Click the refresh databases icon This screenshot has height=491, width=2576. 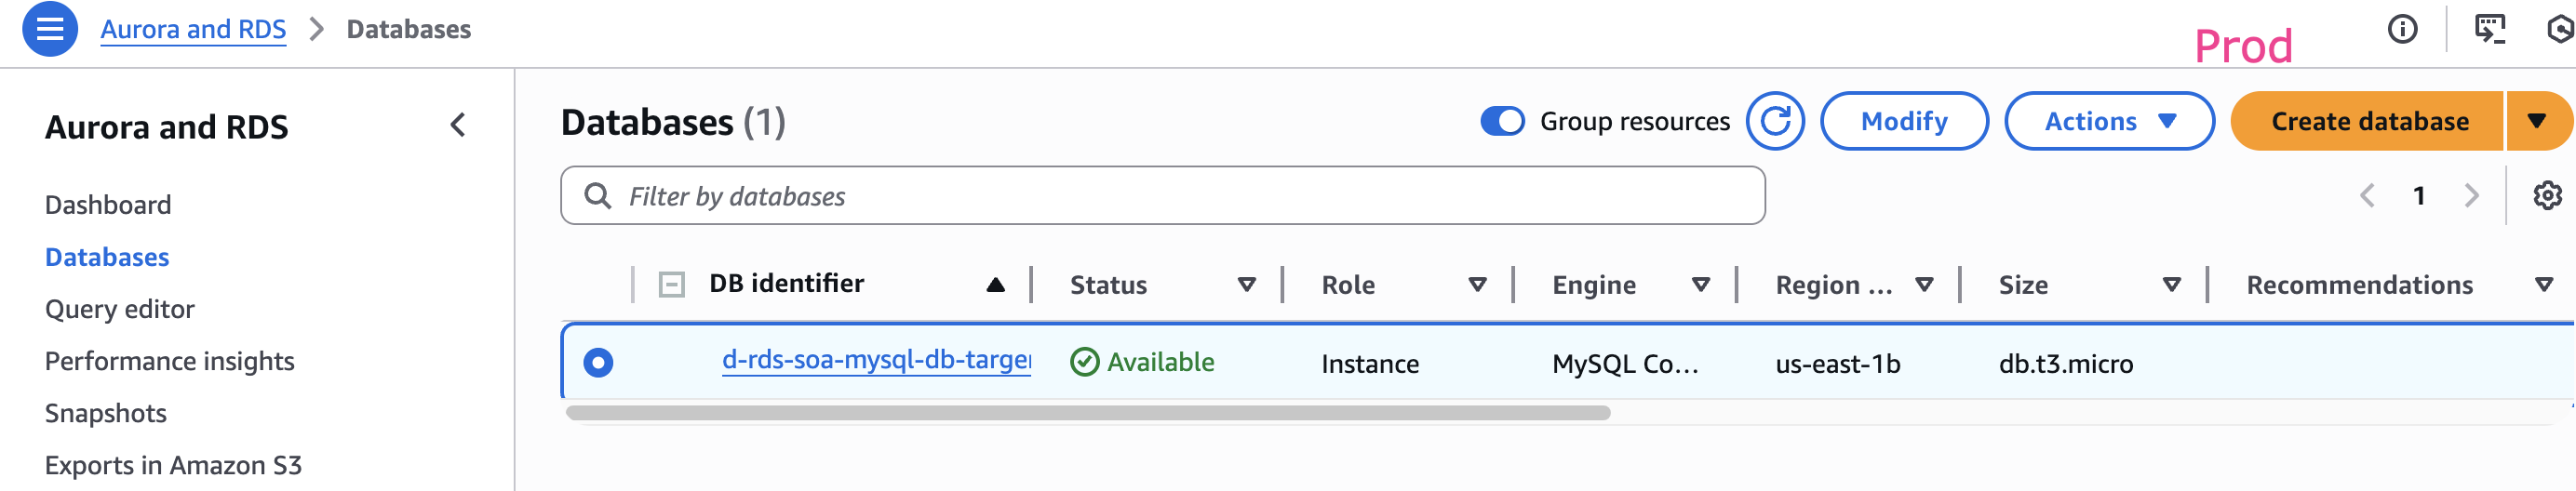(1774, 121)
